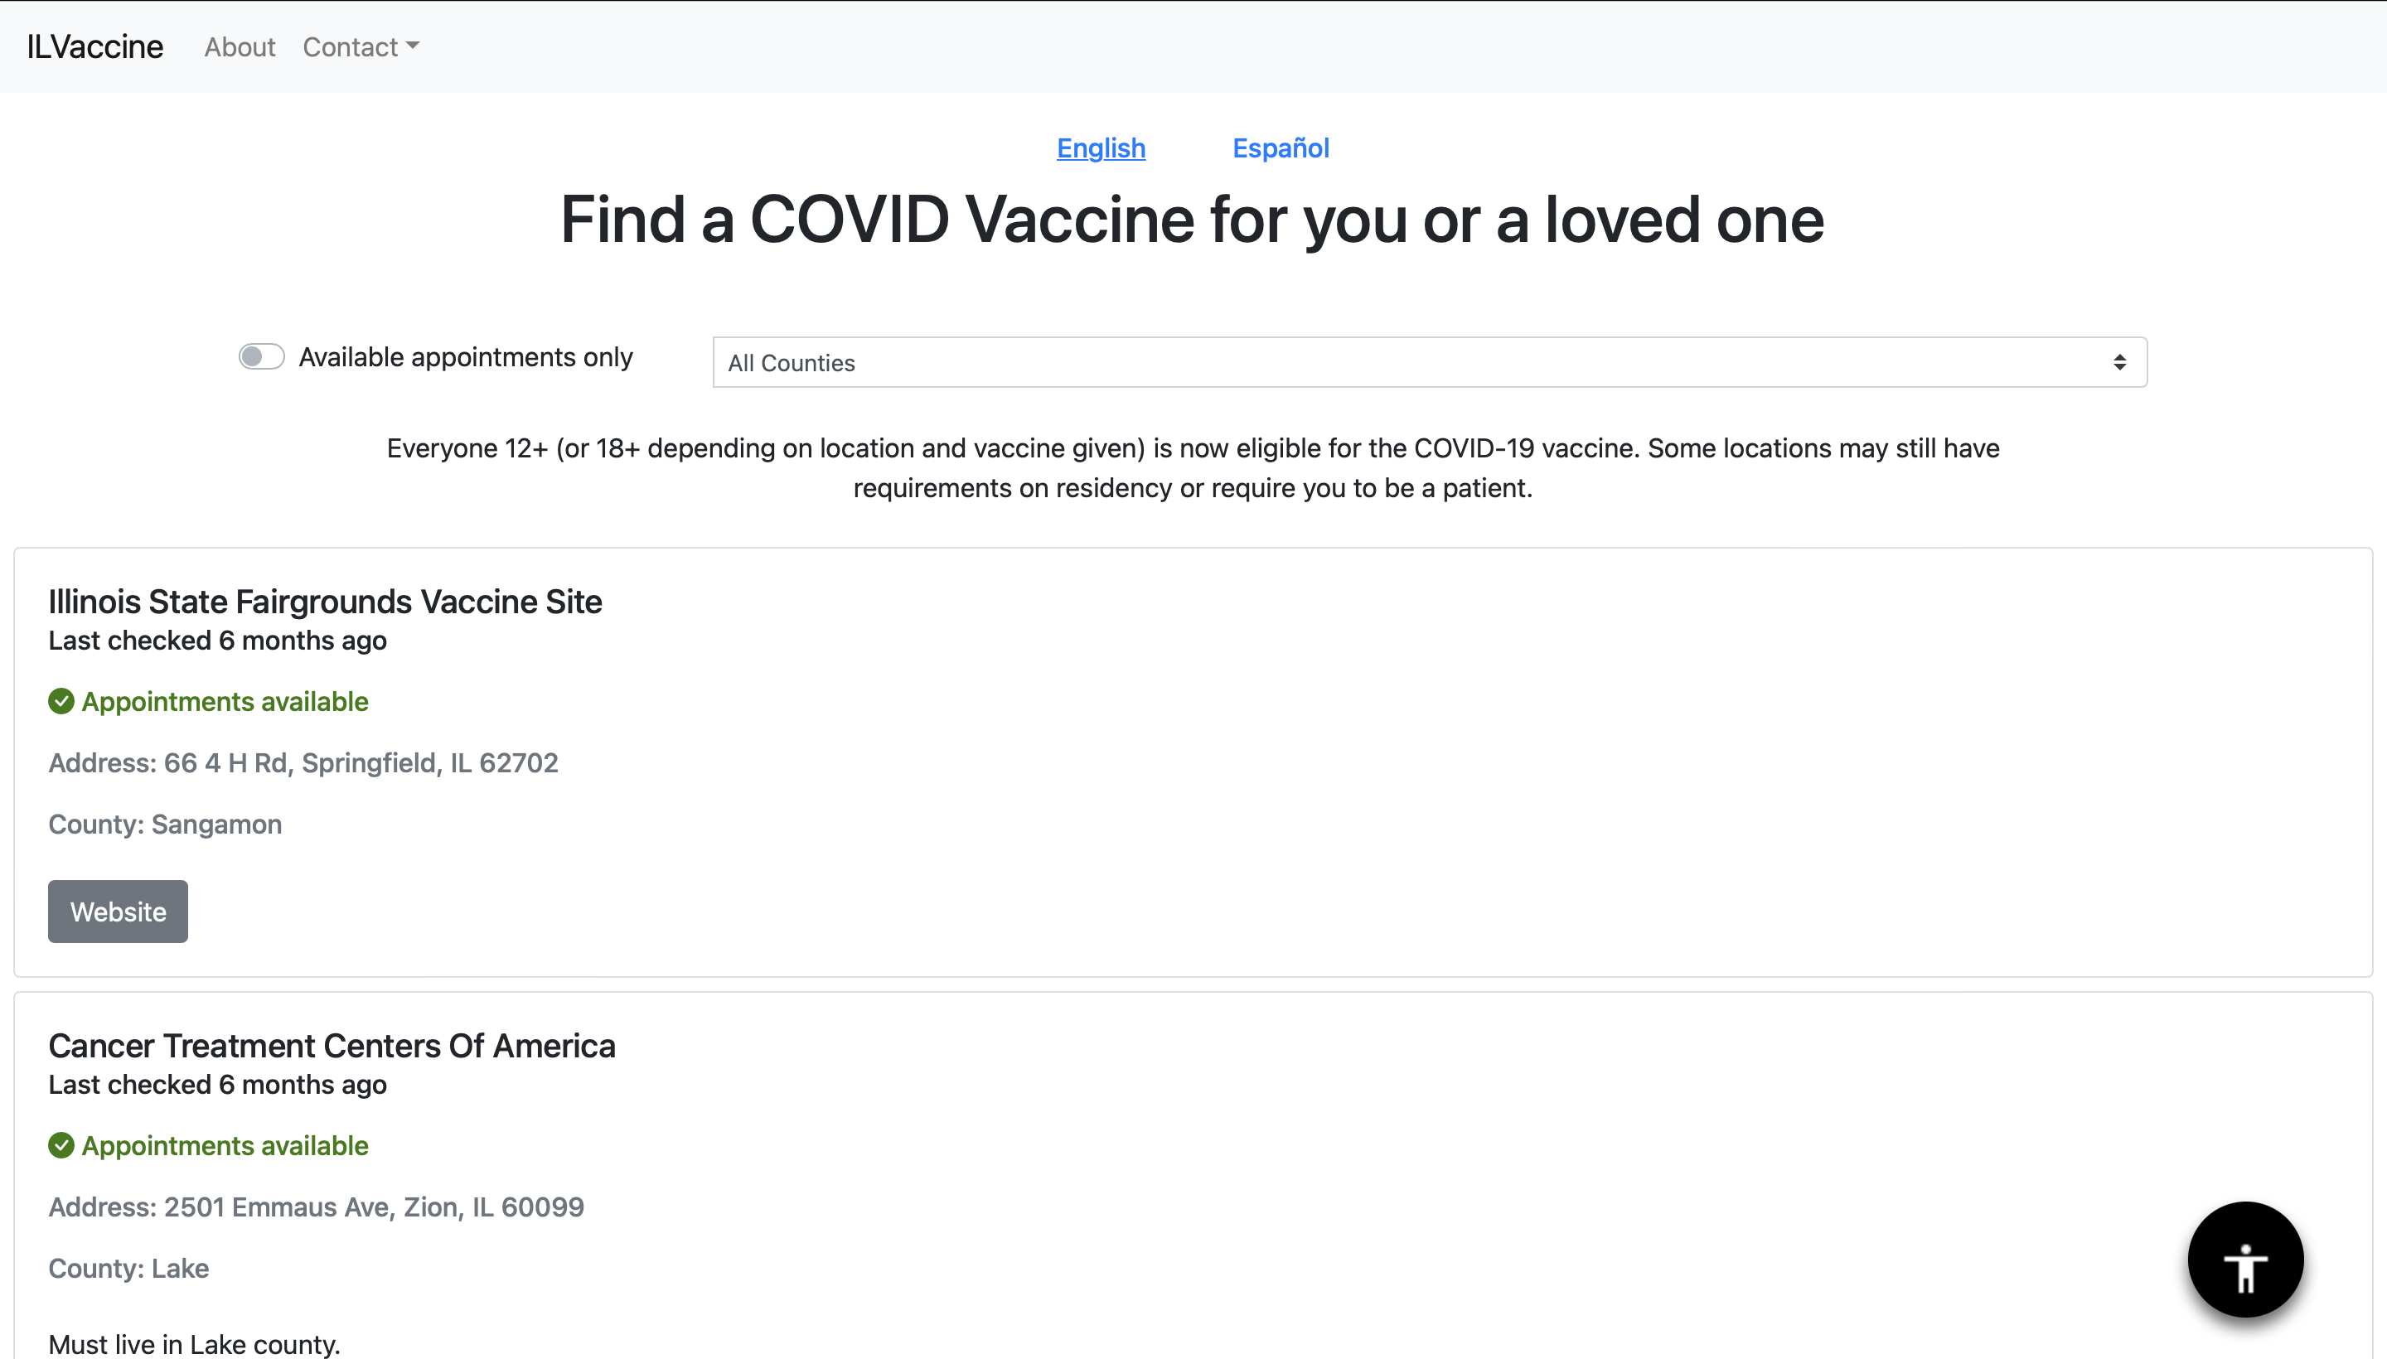Click the 'Must live in Lake county' note
This screenshot has width=2387, height=1359.
(x=194, y=1344)
